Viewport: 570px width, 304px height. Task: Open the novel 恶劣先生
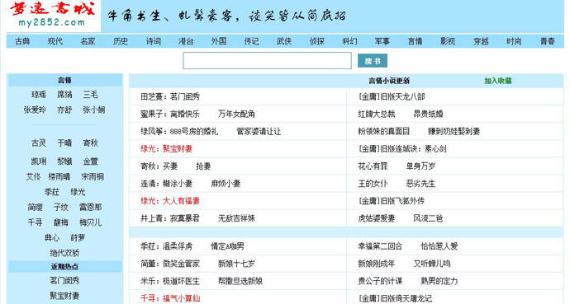420,184
